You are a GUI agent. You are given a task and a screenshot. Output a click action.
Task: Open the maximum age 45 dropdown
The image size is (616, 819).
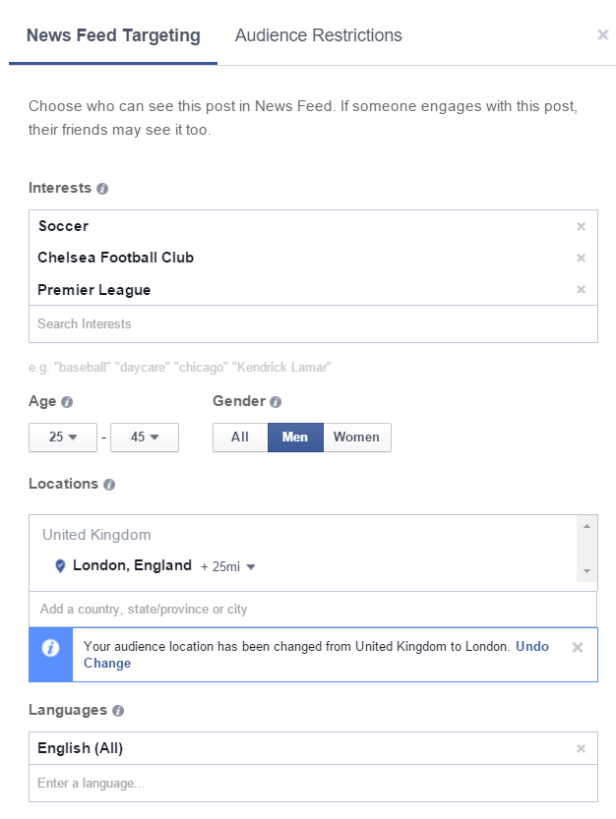click(145, 438)
